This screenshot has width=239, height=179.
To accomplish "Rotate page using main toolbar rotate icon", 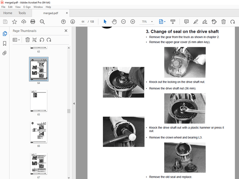I will [232, 22].
